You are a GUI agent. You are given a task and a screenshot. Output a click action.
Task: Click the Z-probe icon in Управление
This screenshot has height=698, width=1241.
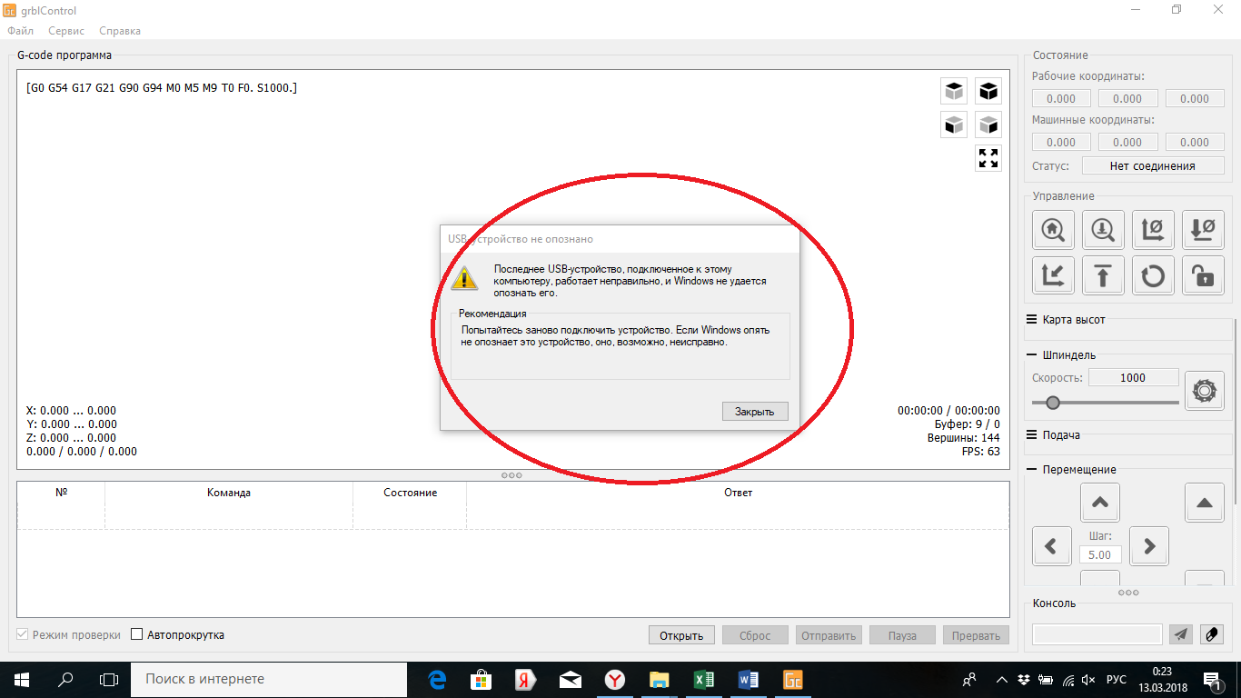tap(1103, 230)
